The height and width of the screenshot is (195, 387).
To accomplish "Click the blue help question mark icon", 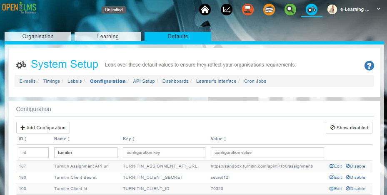I will click(x=369, y=66).
